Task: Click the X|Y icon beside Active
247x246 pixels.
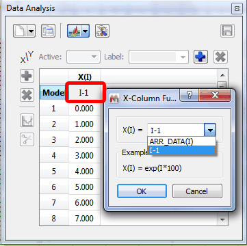Action: 27,57
